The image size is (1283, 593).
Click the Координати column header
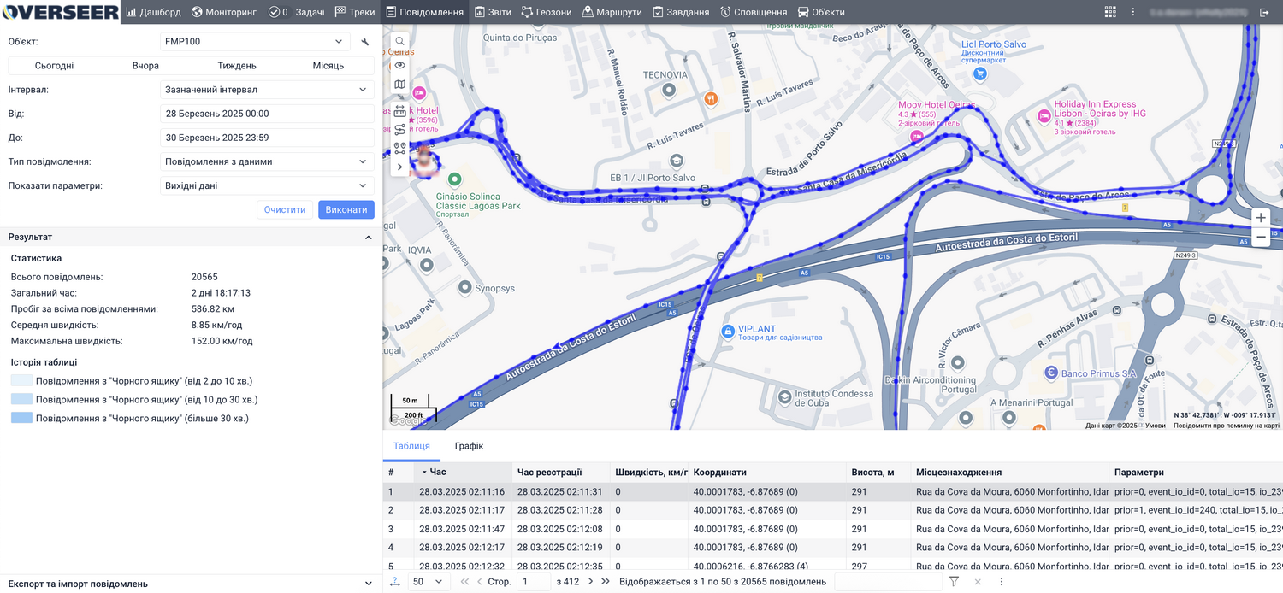[767, 472]
